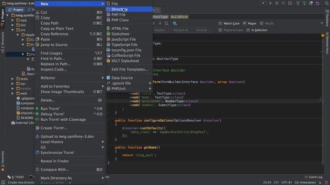Open find settings gear icon

pyautogui.click(x=175, y=23)
